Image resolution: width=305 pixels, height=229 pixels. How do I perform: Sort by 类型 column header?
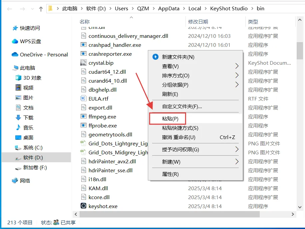(253, 22)
